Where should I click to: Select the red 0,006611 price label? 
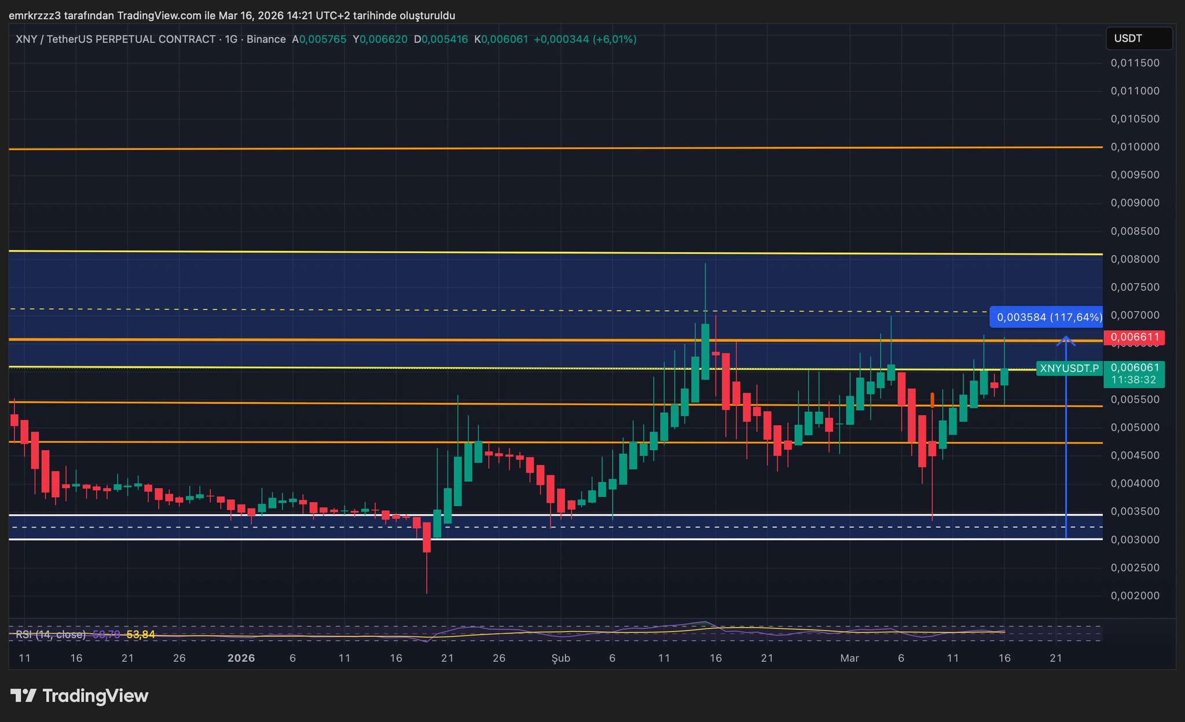click(x=1133, y=337)
